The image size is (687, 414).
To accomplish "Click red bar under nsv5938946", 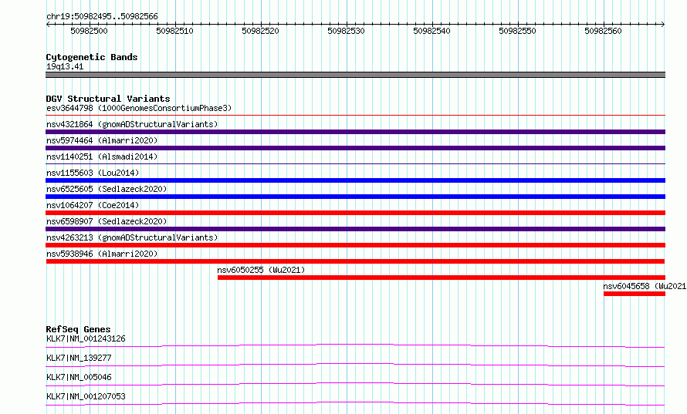I will tap(355, 261).
